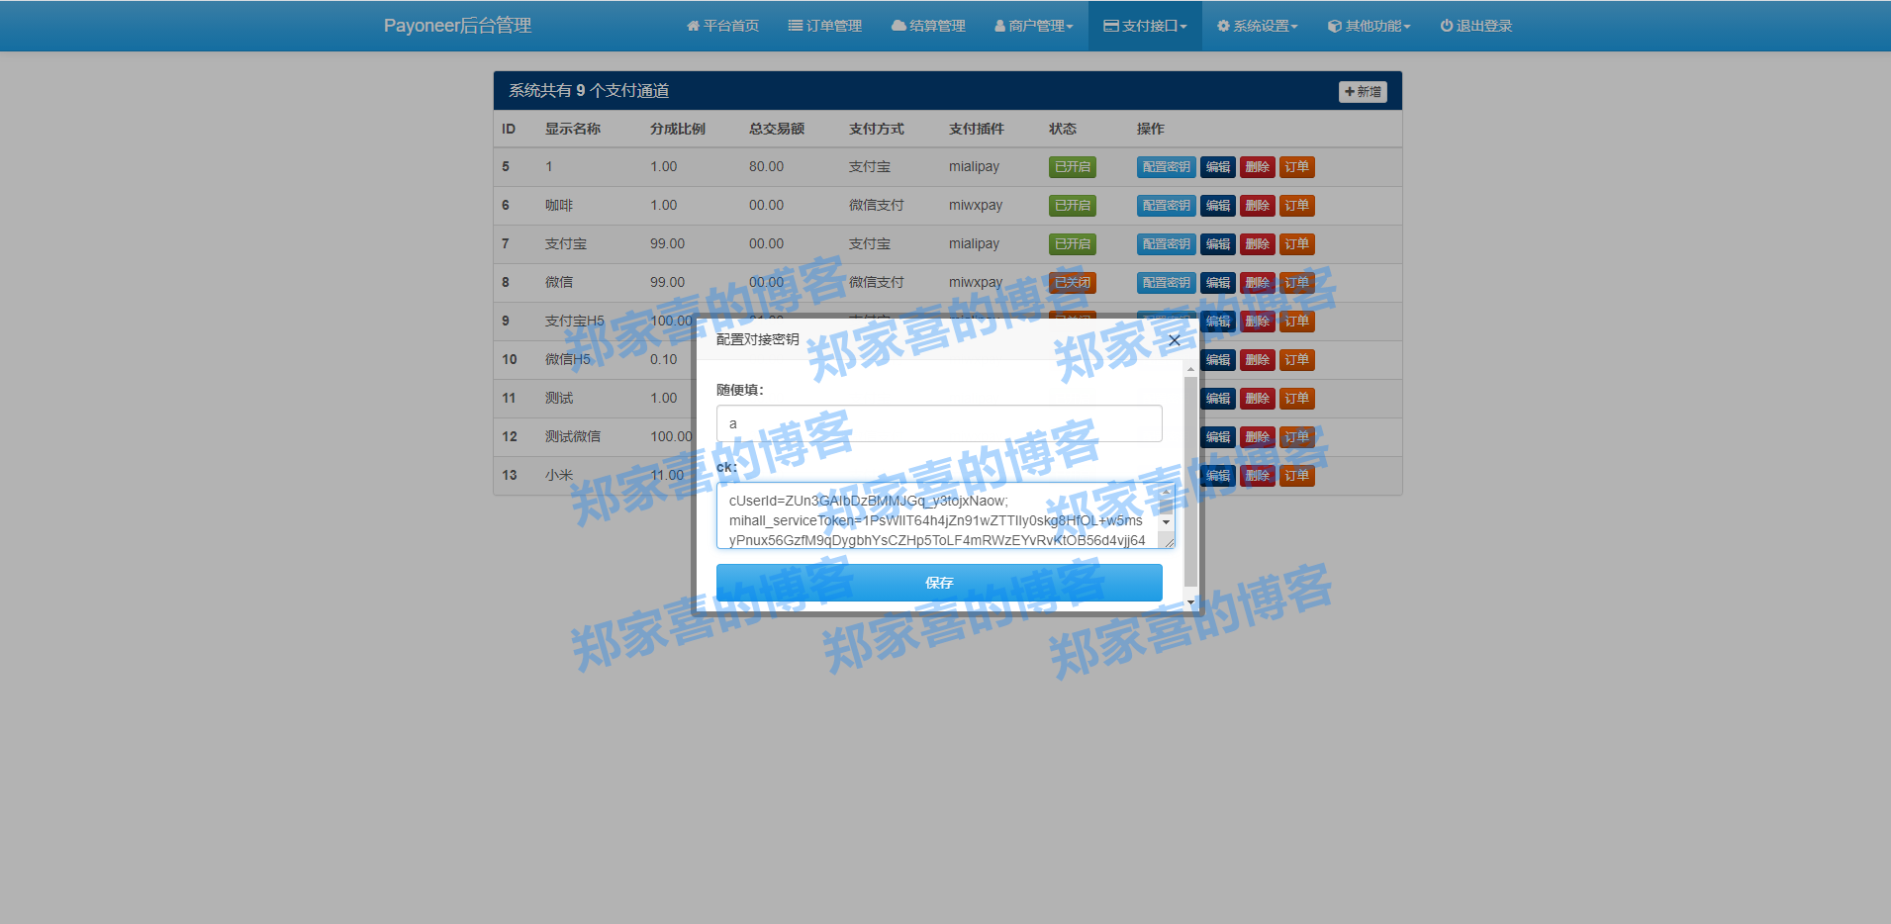The image size is (1891, 924).
Task: Click 编辑 for channel ID 7
Action: pyautogui.click(x=1217, y=244)
